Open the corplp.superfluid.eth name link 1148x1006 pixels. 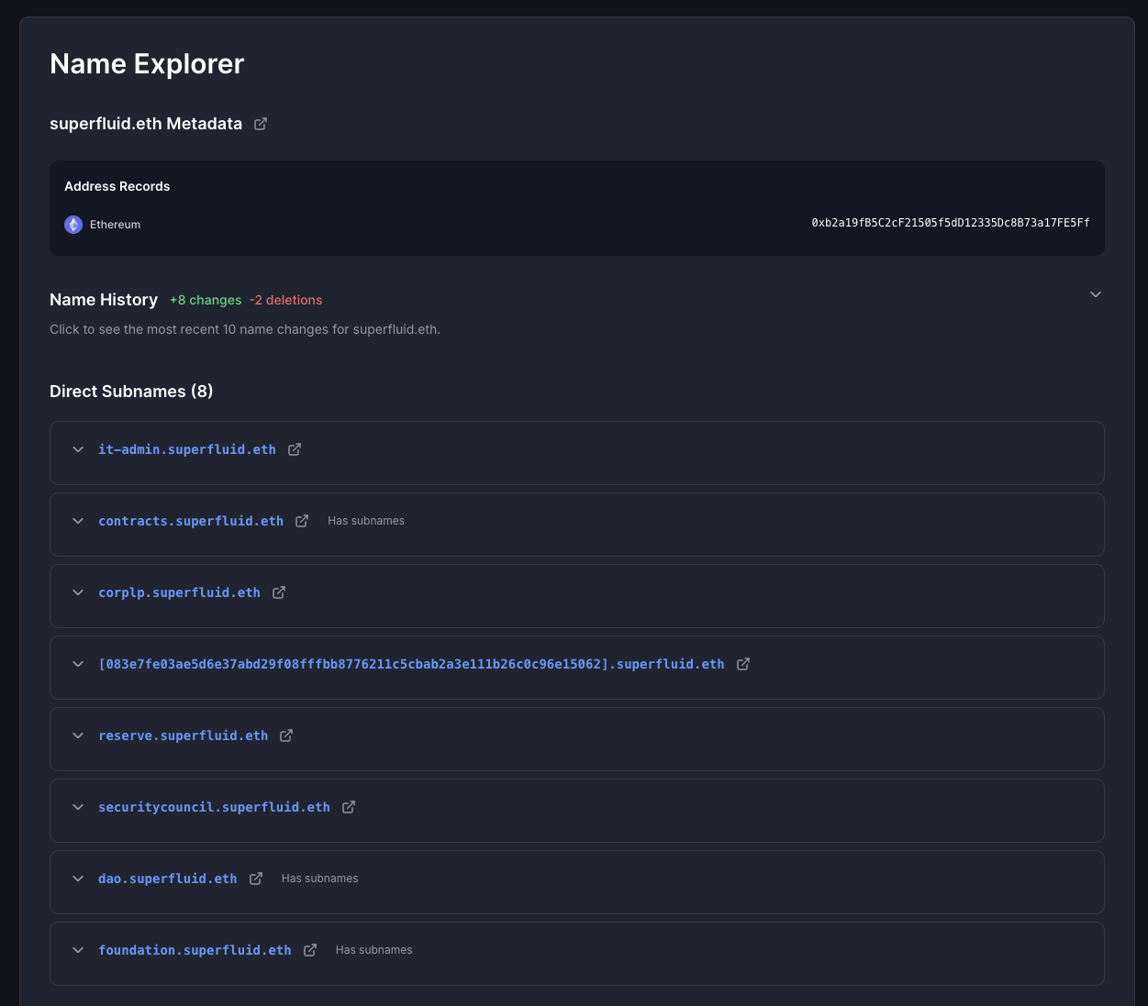179,592
